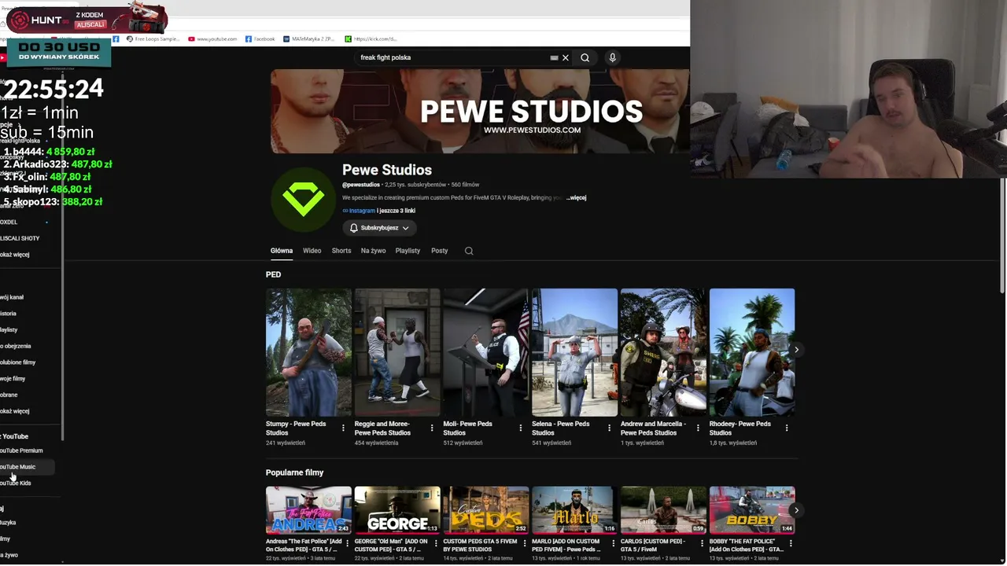Click the Pewe Studios channel banner
1007x566 pixels.
pos(480,111)
